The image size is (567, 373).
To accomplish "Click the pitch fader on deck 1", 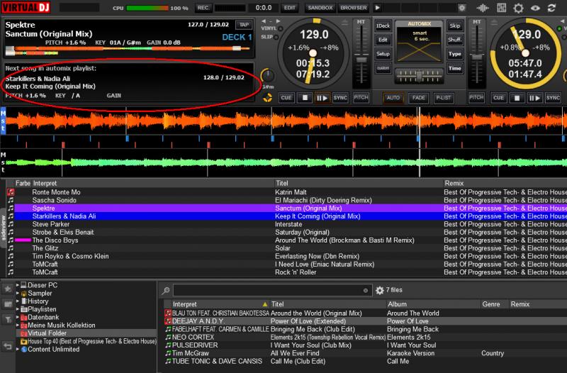I will coord(361,60).
